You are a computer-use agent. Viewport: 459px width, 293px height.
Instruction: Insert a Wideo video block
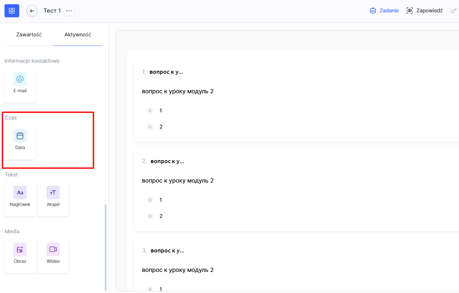[53, 256]
